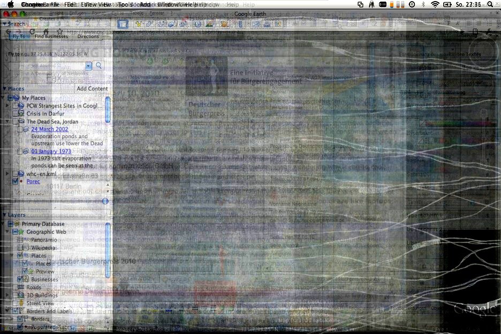The image size is (501, 334).
Task: Click the Roads layer icon
Action: point(21,287)
